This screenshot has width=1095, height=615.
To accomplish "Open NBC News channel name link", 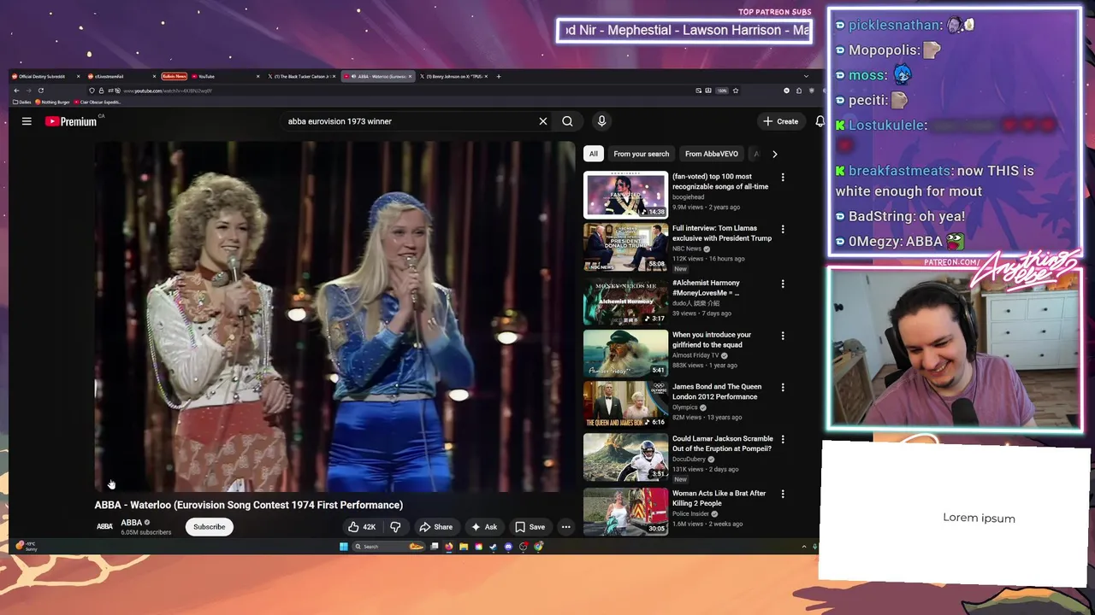I will 687,249.
